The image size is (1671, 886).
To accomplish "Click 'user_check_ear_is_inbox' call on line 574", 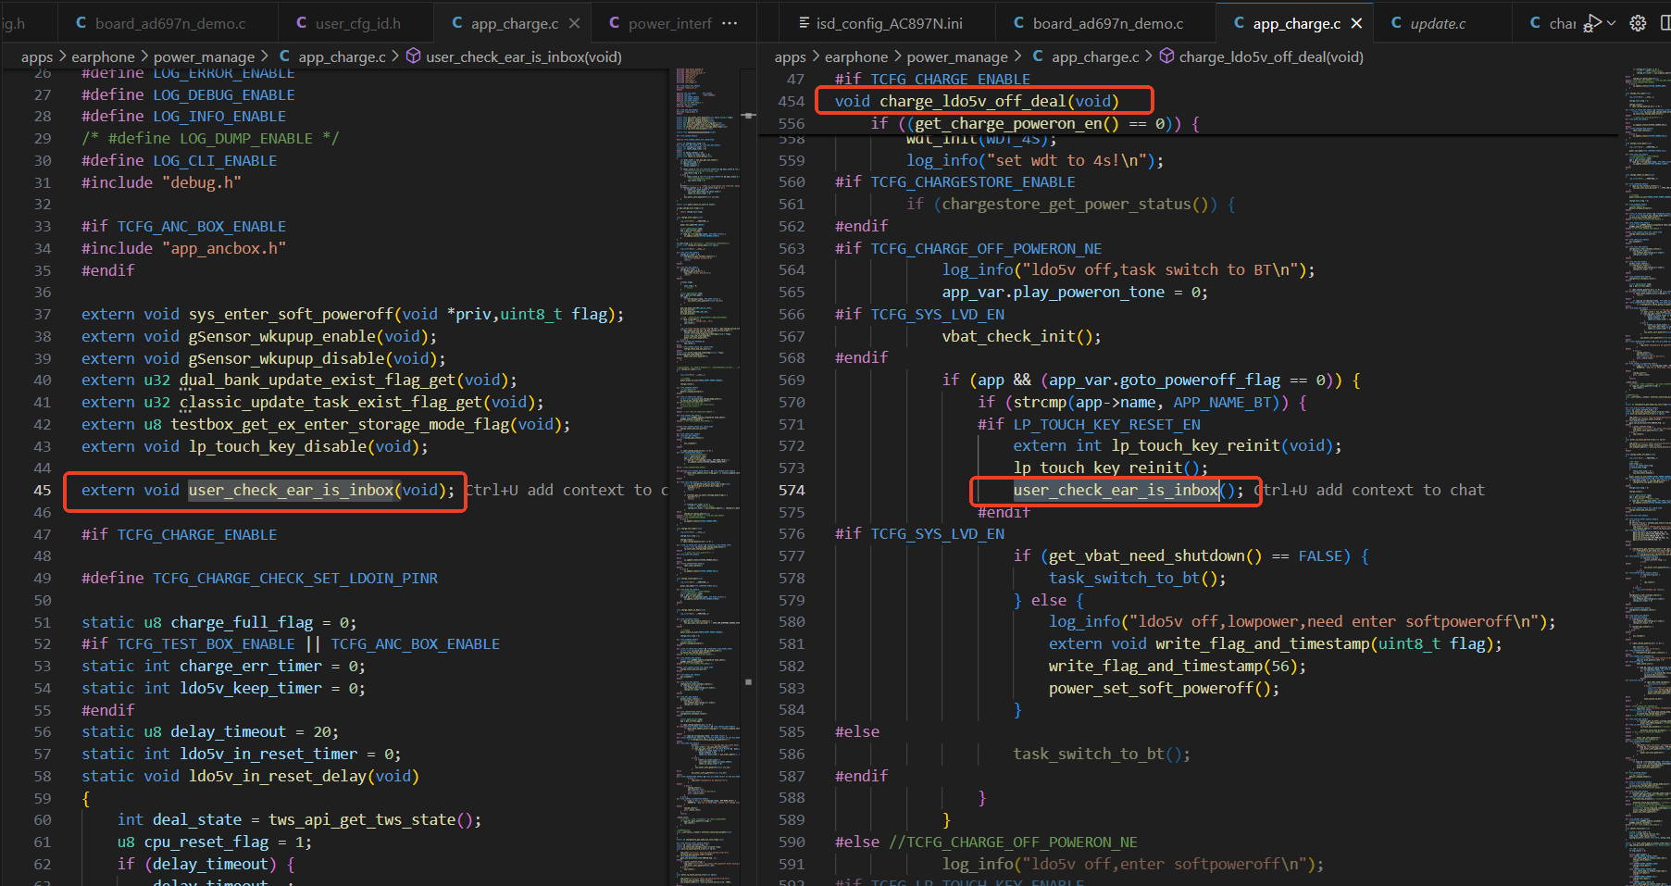I will click(x=1116, y=490).
